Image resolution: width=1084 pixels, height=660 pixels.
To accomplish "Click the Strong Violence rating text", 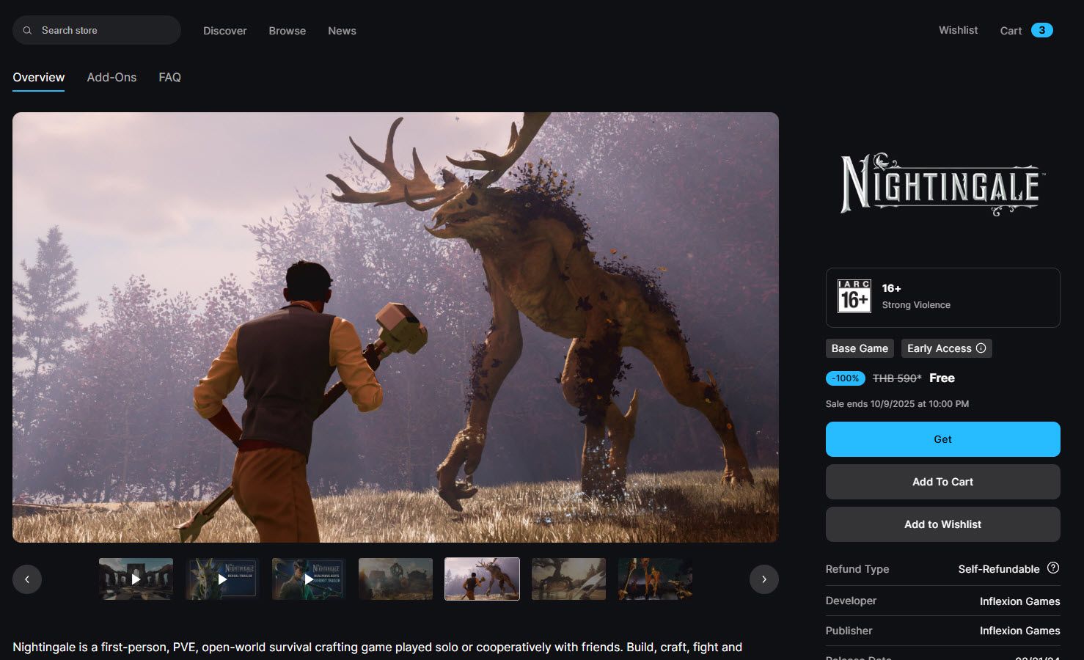I will 916,305.
